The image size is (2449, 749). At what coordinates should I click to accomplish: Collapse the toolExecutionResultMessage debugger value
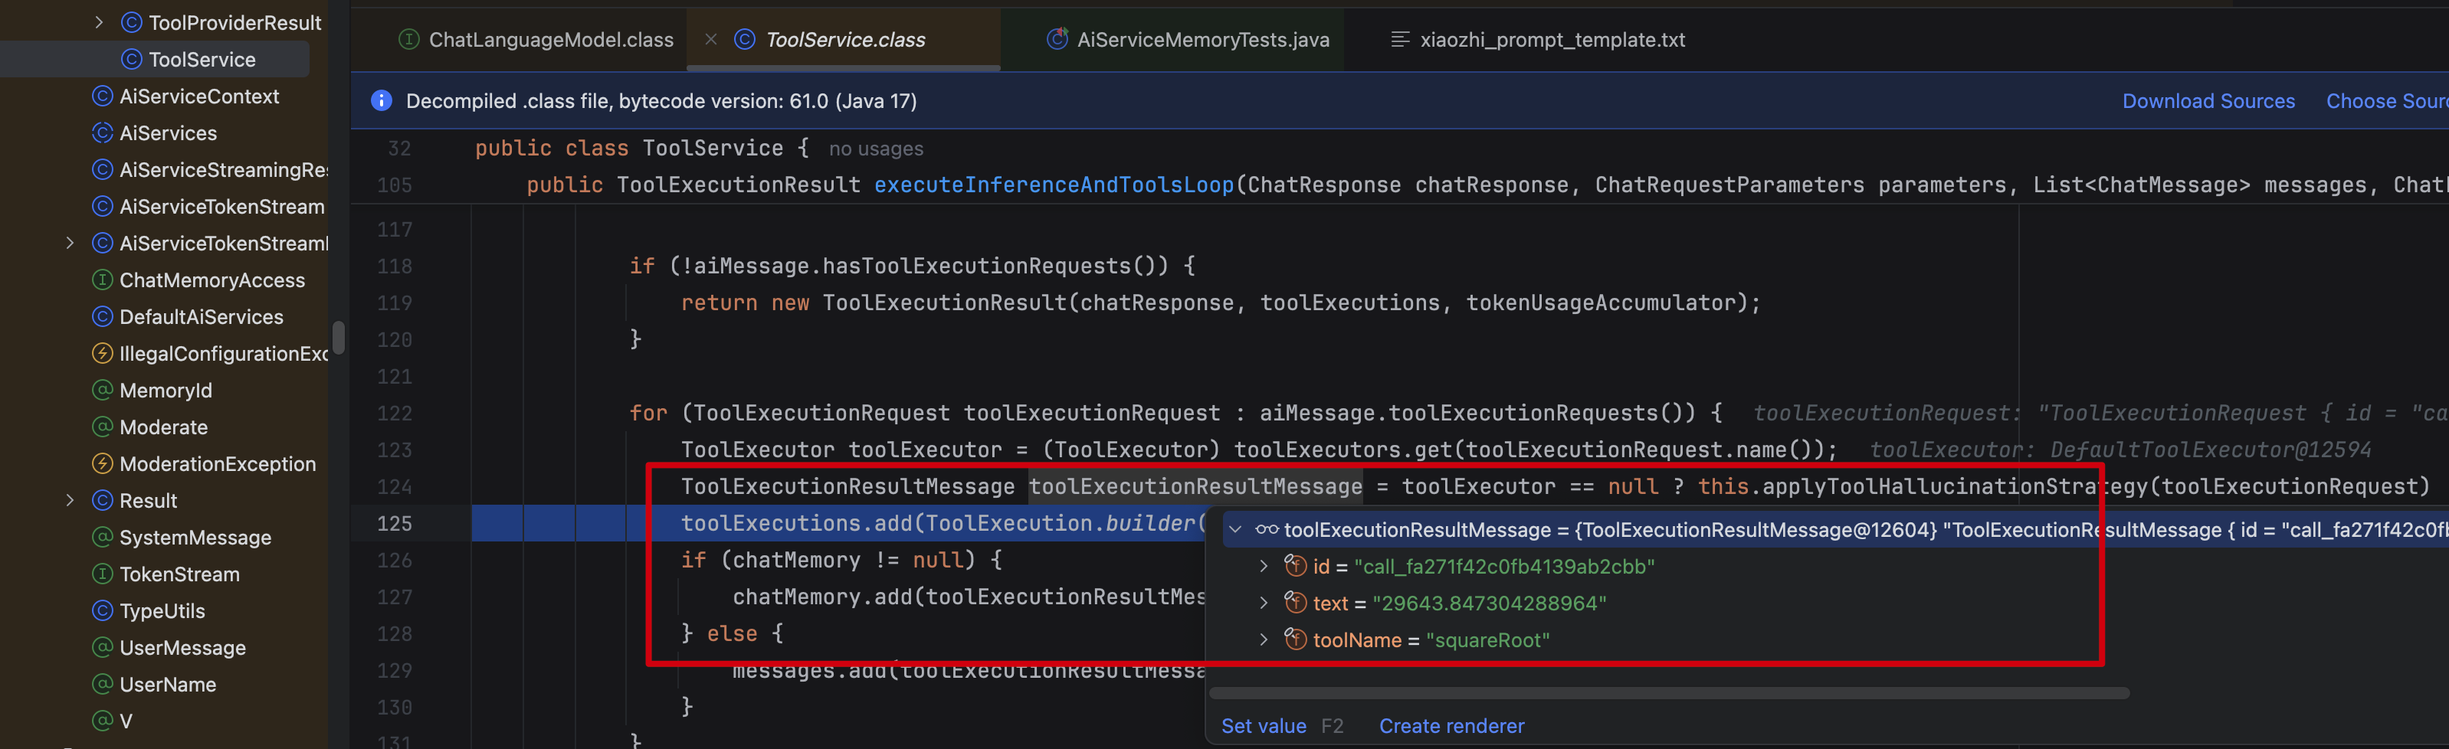[x=1235, y=529]
